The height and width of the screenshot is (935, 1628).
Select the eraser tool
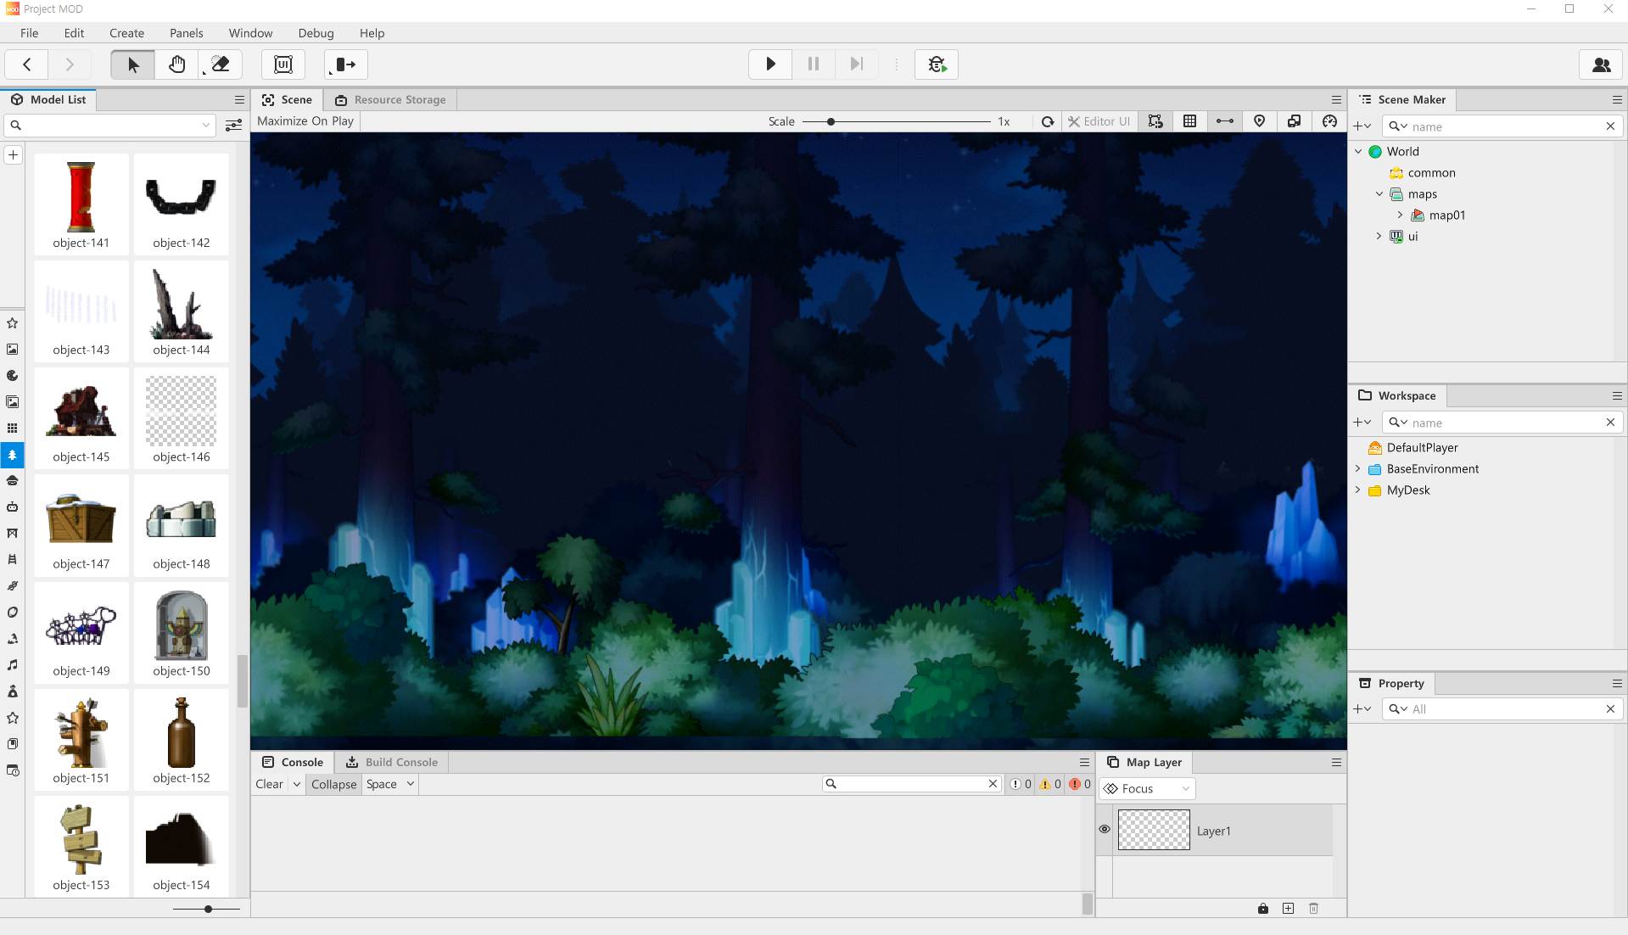point(221,64)
